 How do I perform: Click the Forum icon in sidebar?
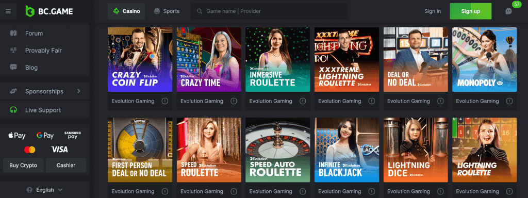click(13, 34)
